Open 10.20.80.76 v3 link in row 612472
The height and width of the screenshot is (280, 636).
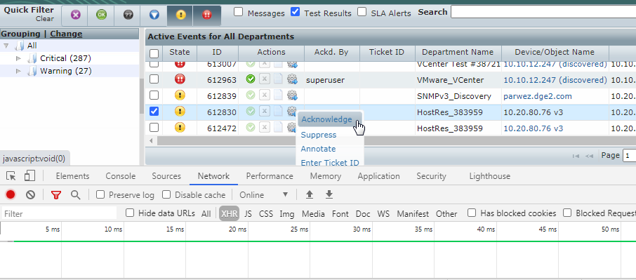click(533, 128)
